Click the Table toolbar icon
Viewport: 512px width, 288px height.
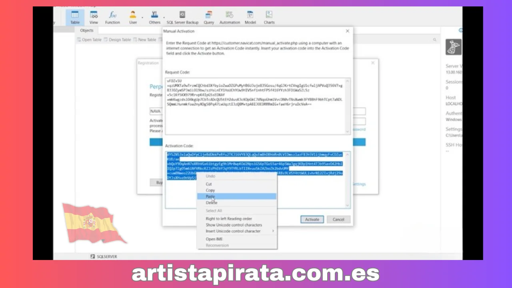75,17
